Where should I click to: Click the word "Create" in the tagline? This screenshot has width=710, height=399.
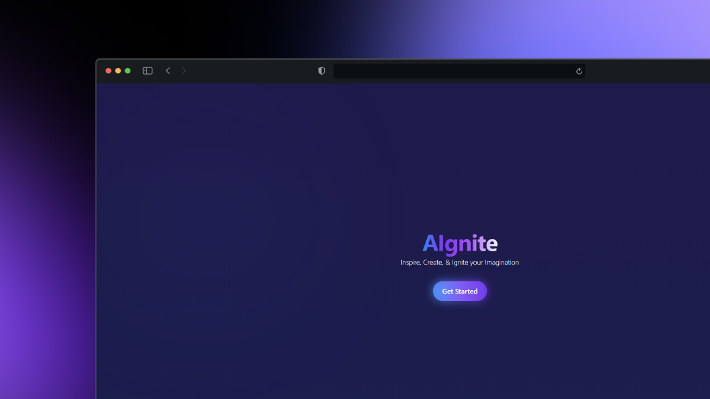point(432,263)
